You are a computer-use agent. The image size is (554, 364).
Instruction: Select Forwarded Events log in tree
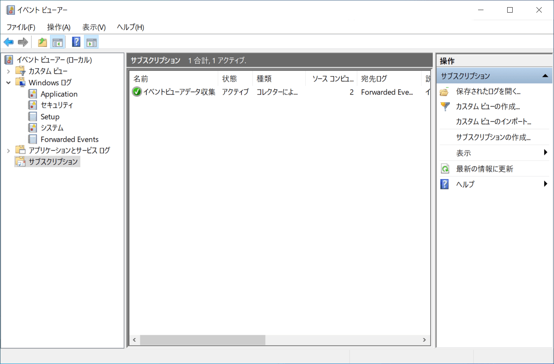[69, 139]
